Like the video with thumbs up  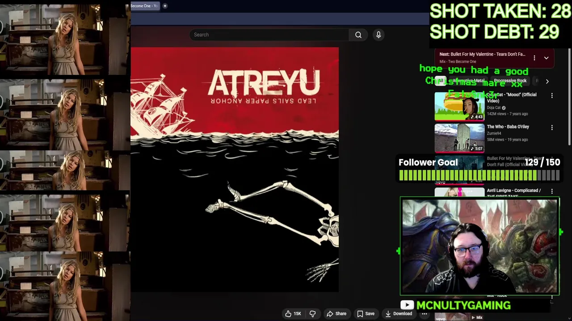[293, 313]
